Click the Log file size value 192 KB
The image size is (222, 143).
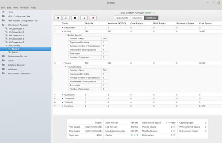coord(135,127)
